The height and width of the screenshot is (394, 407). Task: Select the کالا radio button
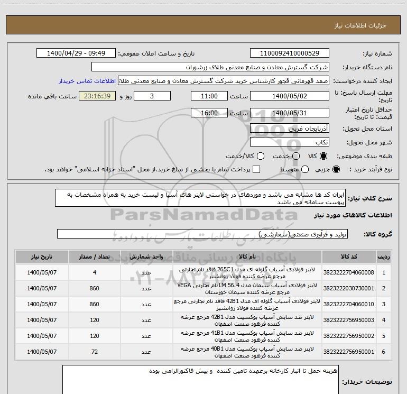tap(323, 156)
